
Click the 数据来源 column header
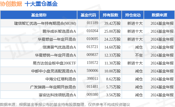coord(159,15)
